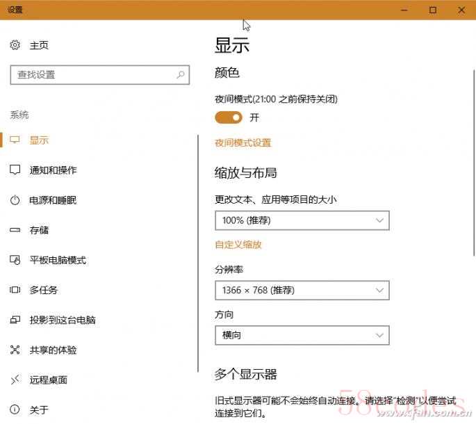The image size is (476, 424).
Task: Click the Remote Desktop icon
Action: click(x=15, y=380)
